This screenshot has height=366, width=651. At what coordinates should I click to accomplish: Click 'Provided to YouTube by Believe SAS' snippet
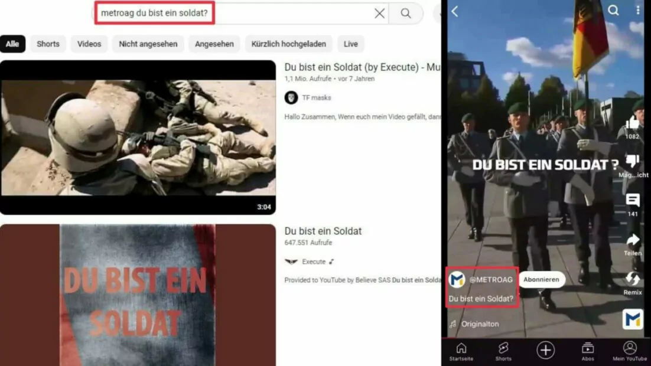point(363,280)
